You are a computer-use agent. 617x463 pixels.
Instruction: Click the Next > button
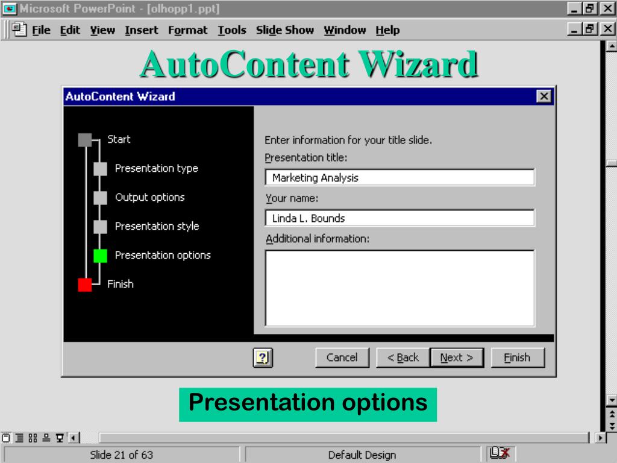click(457, 357)
